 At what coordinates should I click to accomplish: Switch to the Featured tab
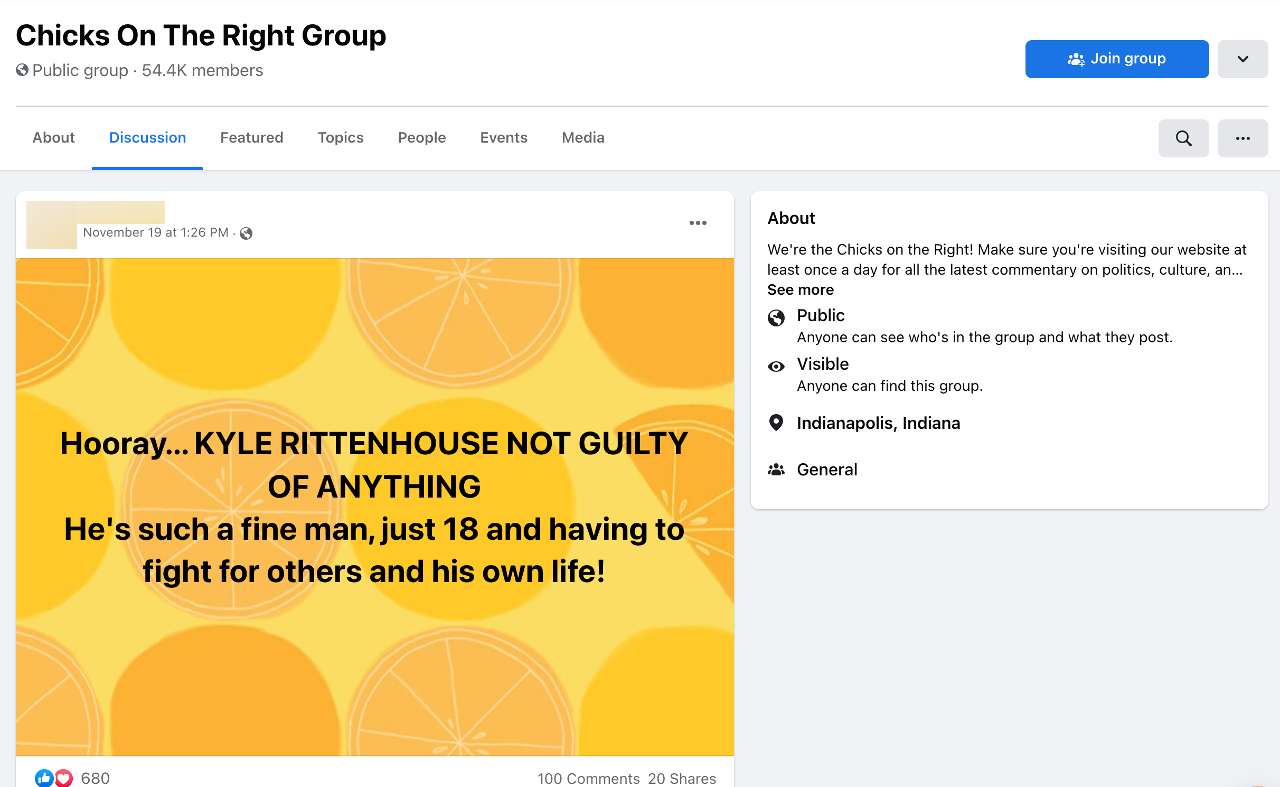click(251, 138)
